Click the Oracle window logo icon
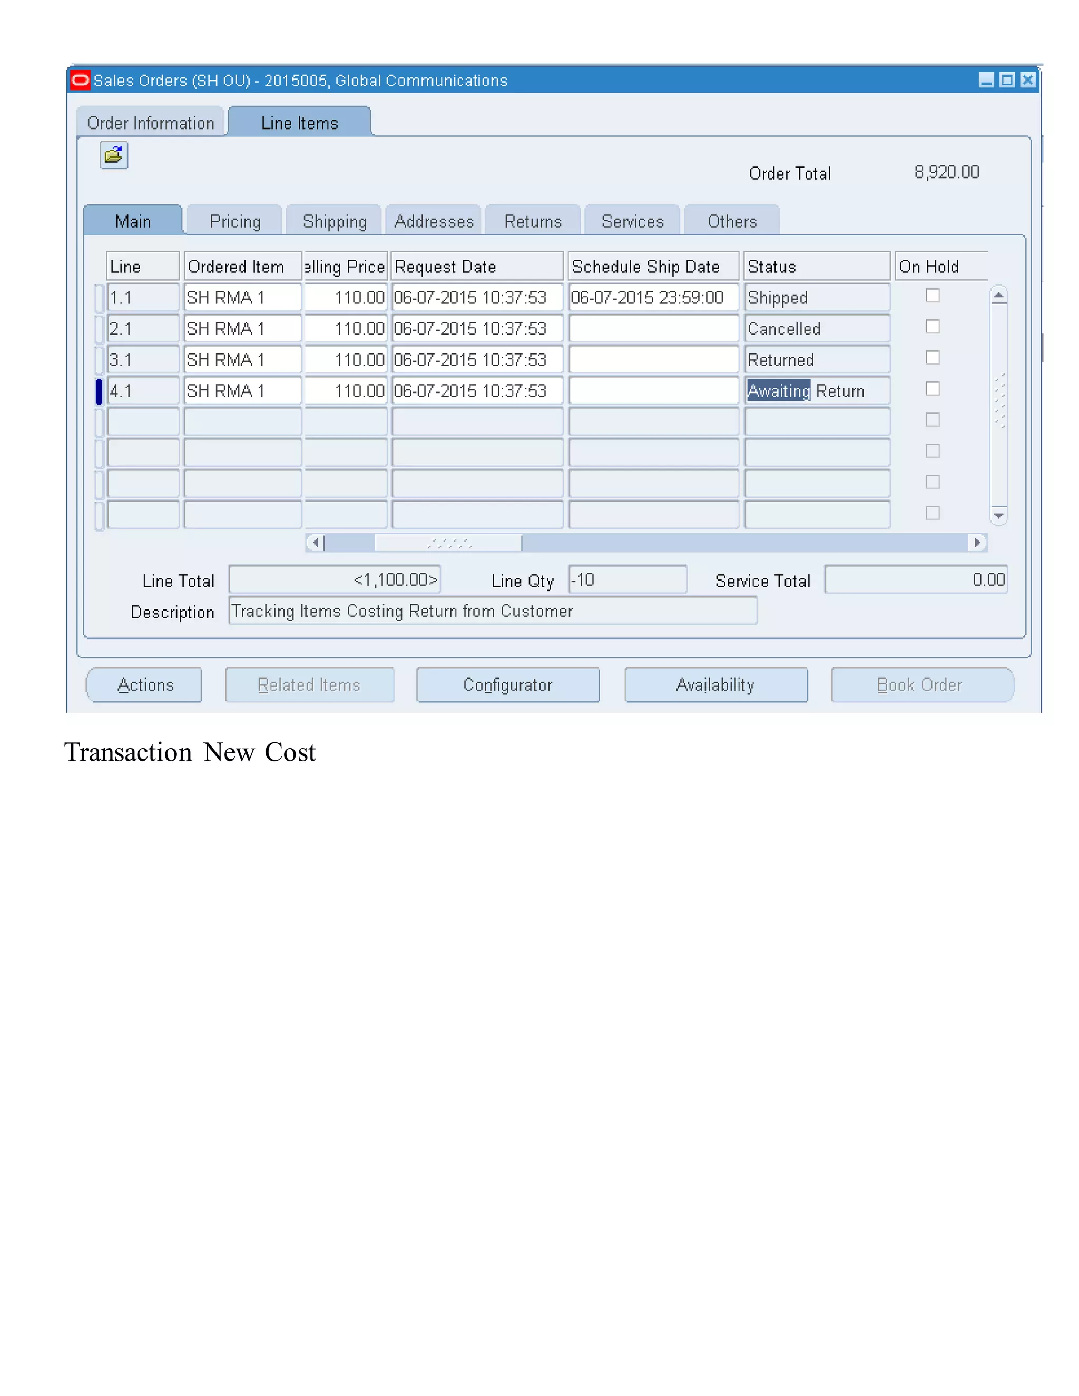Viewport: 1079px width, 1396px height. pos(80,81)
